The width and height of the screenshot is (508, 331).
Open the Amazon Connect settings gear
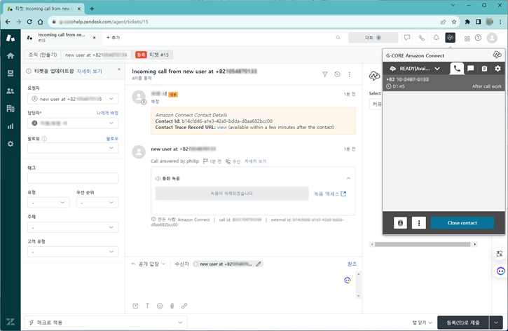tap(497, 69)
